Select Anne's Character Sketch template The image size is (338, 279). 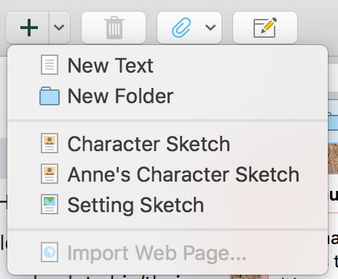click(168, 174)
